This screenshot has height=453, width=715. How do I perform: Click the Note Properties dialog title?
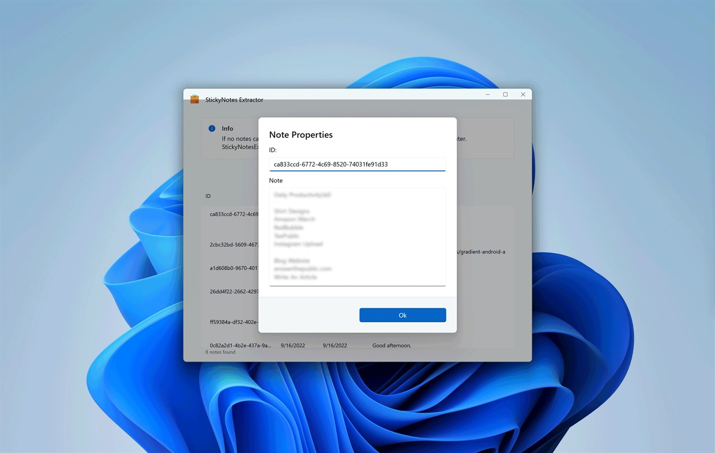300,134
